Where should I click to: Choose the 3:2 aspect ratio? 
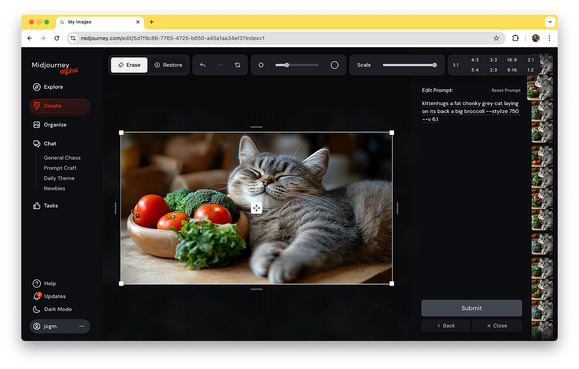pos(494,60)
